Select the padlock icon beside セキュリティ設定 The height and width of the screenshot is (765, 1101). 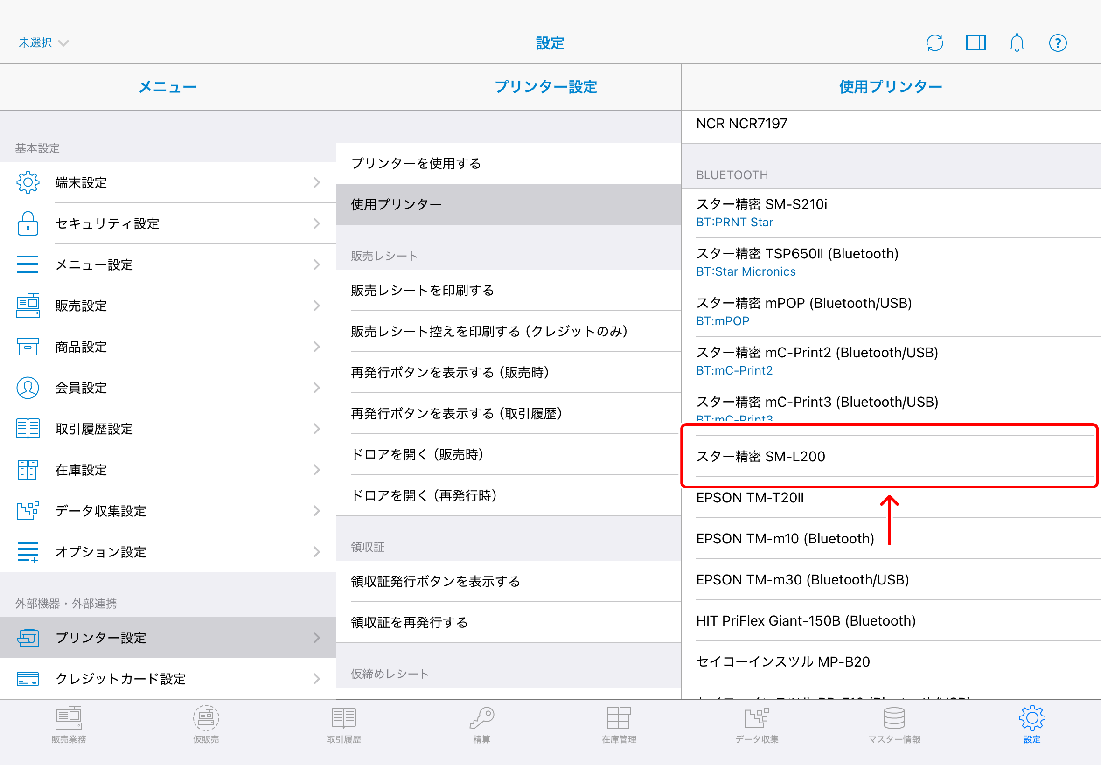(x=28, y=224)
